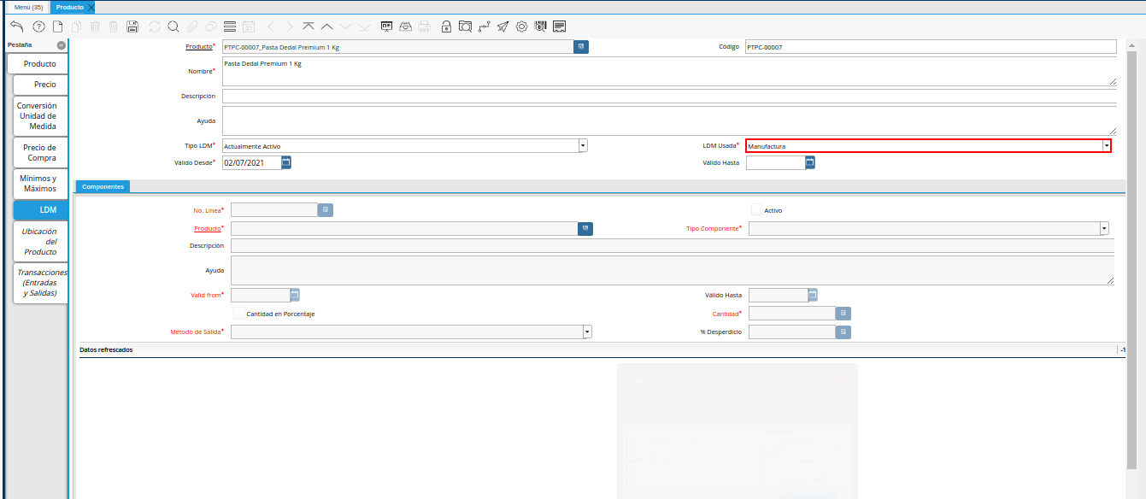Viewport: 1146px width, 499px height.
Task: Open the Ubicación del Producto side tab
Action: 39,242
